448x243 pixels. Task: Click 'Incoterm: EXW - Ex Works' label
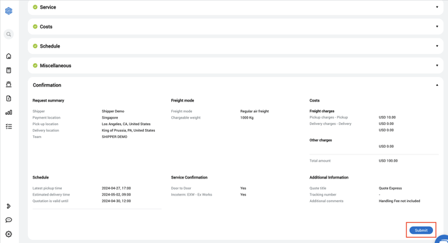[191, 194]
